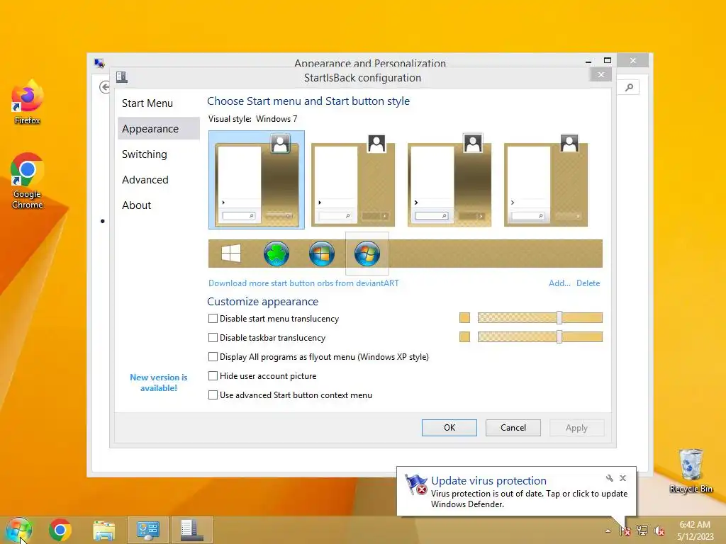The image size is (726, 544).
Task: Click start menu translucency slider handle
Action: pyautogui.click(x=559, y=318)
